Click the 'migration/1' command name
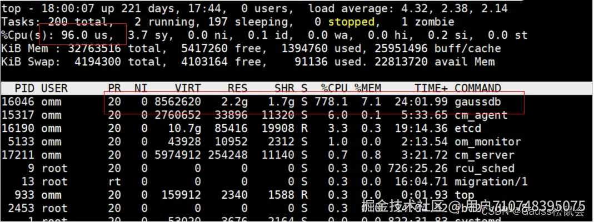The image size is (594, 222). pos(491,182)
